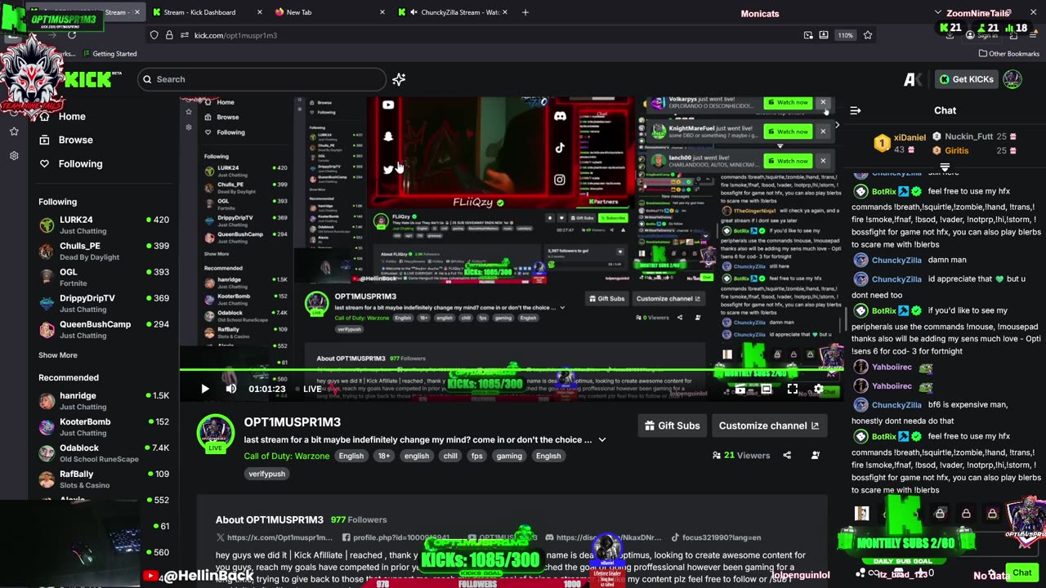The height and width of the screenshot is (588, 1046).
Task: Open hanridge in Recommended list
Action: [x=104, y=400]
